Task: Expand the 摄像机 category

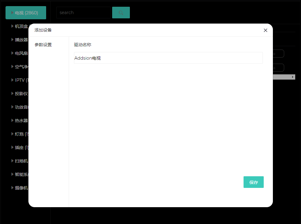Action: tap(20, 188)
